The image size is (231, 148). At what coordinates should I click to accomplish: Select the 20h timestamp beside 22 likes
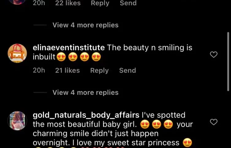[x=39, y=3]
